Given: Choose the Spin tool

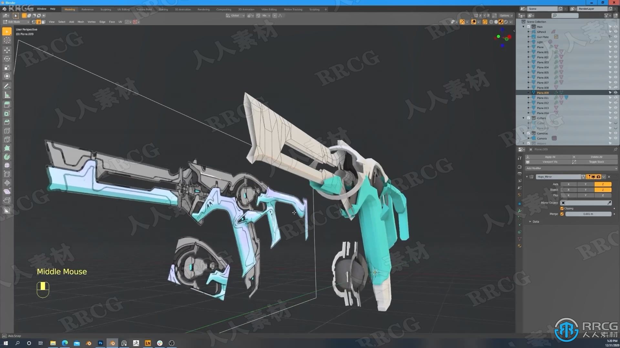Looking at the screenshot, I should 7,157.
